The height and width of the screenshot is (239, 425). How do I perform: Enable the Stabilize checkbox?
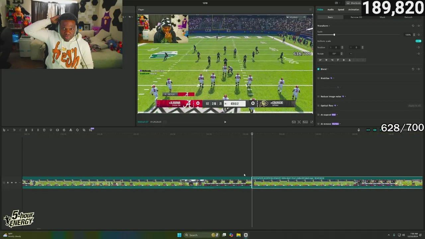pos(318,78)
